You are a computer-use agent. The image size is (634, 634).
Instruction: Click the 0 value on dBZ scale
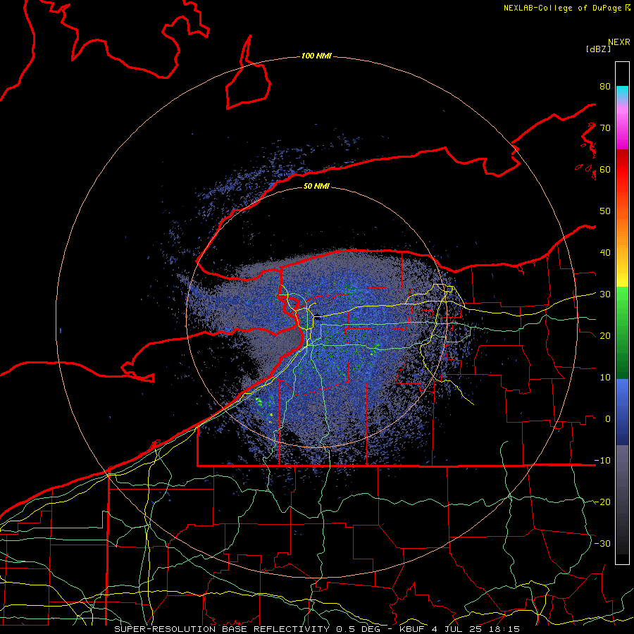(608, 419)
